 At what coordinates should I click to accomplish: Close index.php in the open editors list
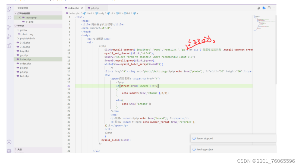pyautogui.click(x=20, y=18)
